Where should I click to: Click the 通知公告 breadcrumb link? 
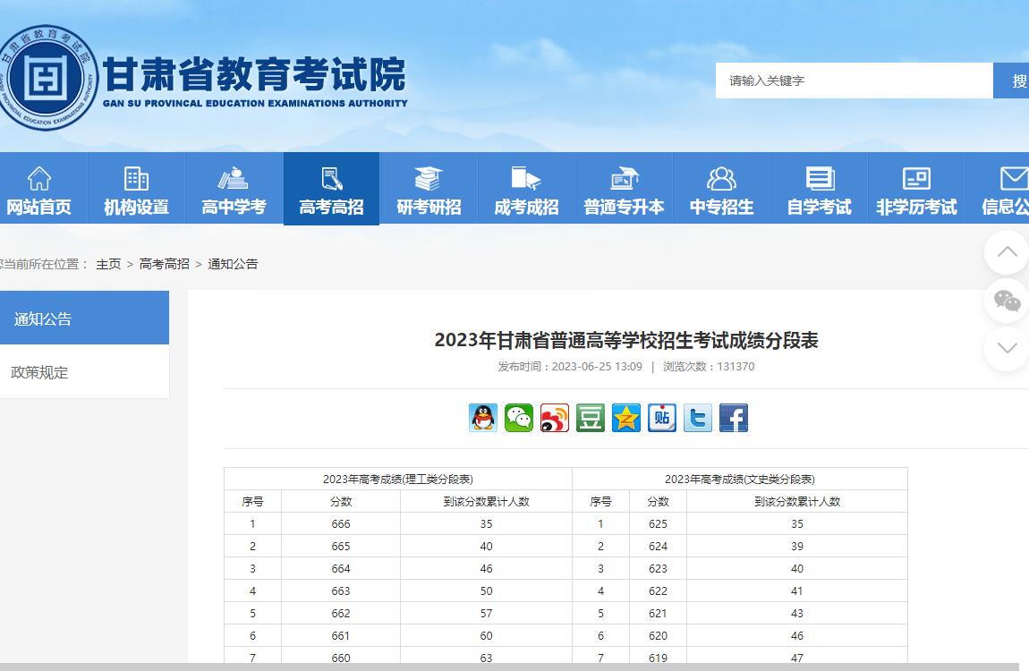click(233, 264)
